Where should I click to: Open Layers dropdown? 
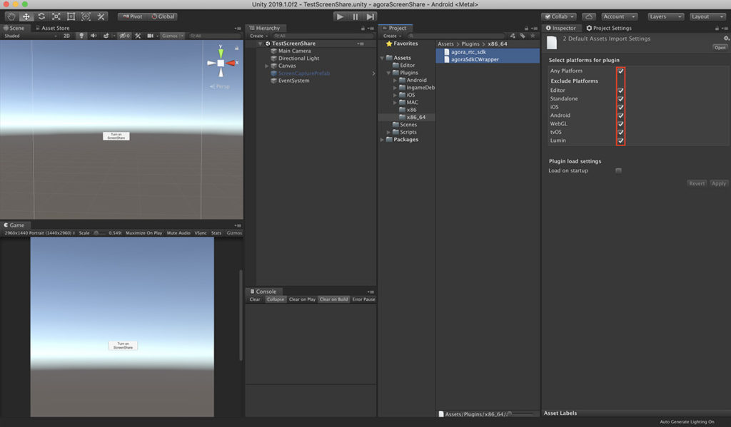coord(665,16)
